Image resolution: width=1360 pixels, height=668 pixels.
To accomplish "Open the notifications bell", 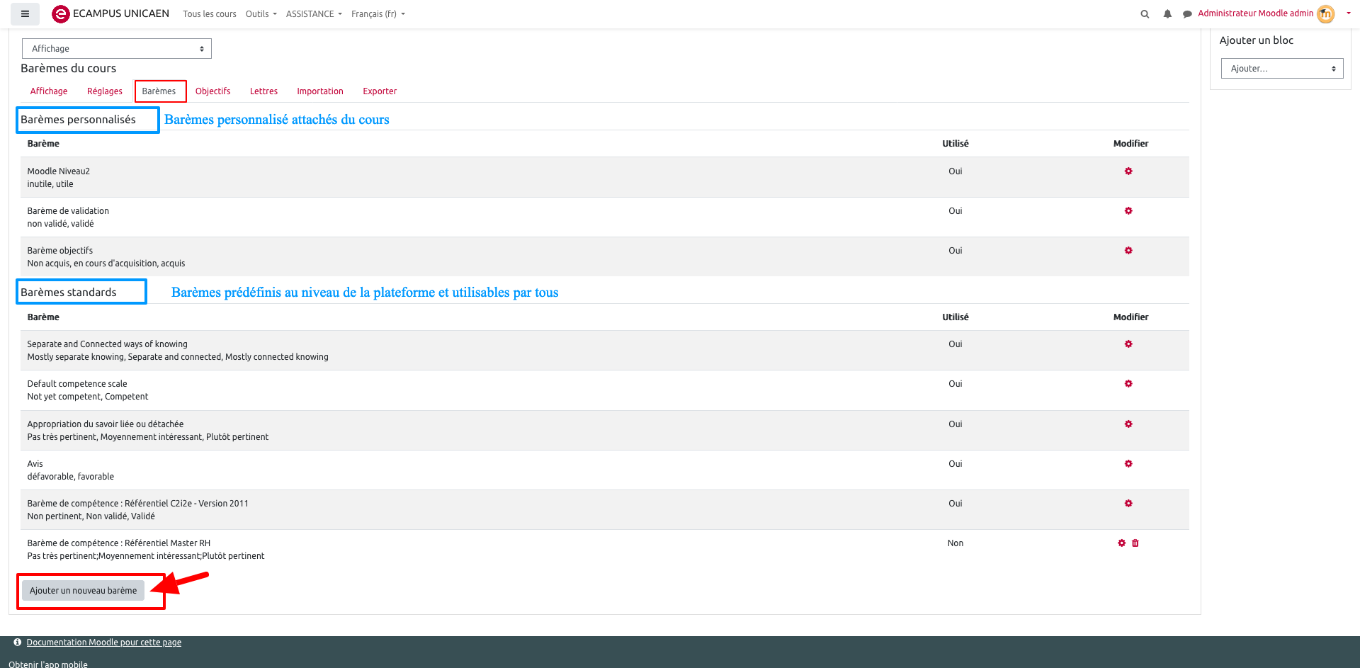I will pyautogui.click(x=1167, y=14).
